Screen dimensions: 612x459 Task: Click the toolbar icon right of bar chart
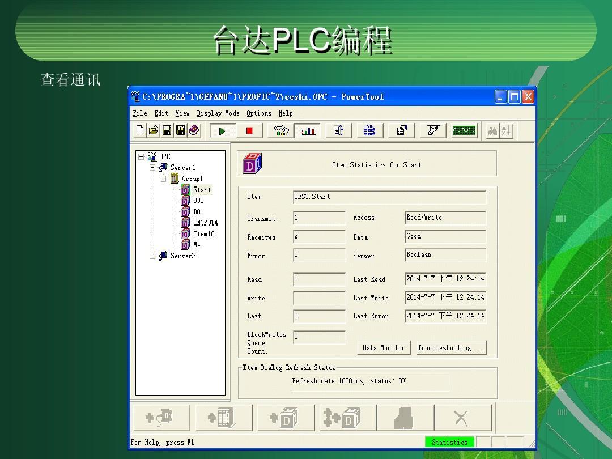338,131
